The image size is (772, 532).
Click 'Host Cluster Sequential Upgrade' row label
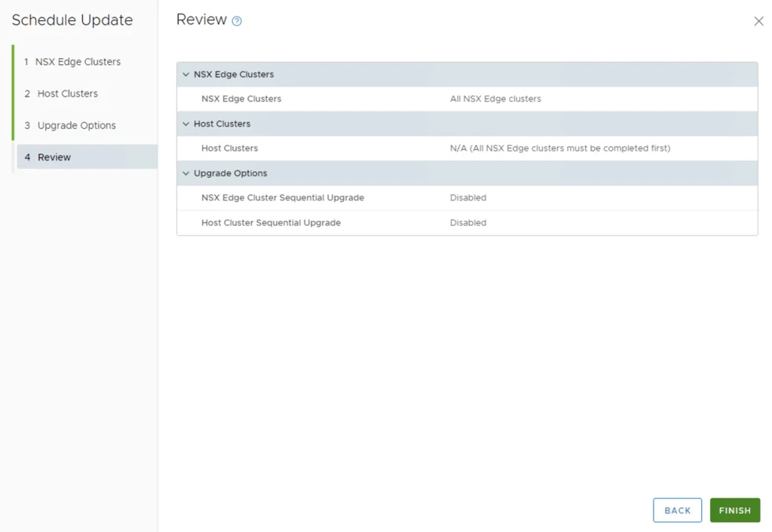pyautogui.click(x=271, y=223)
